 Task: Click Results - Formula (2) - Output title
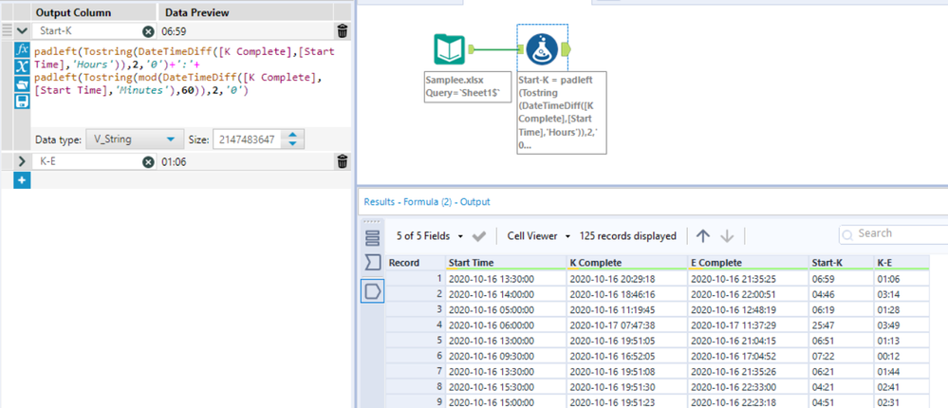pos(427,202)
